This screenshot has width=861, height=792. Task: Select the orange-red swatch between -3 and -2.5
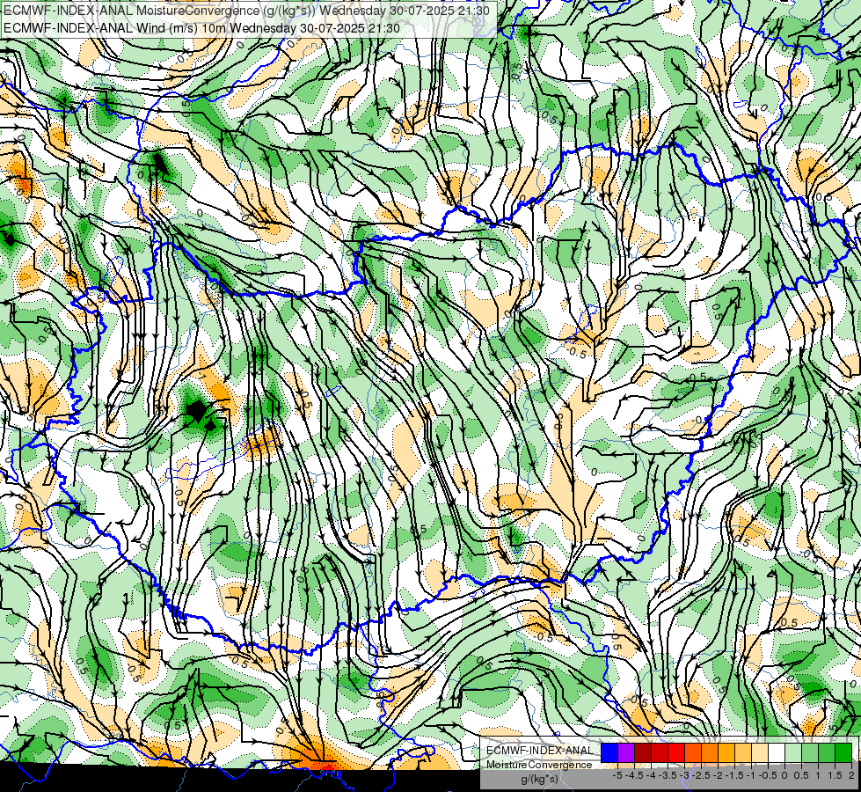click(x=693, y=752)
